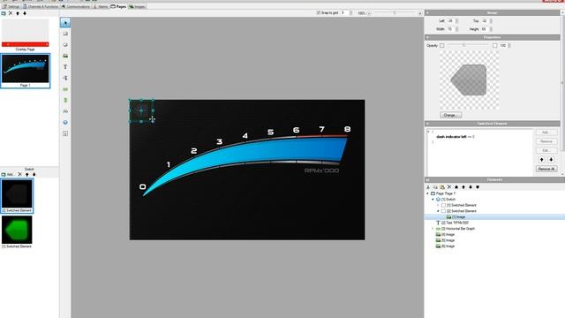565x318 pixels.
Task: Select the [2] Text 'RPMx'000' tree row
Action: 452,223
